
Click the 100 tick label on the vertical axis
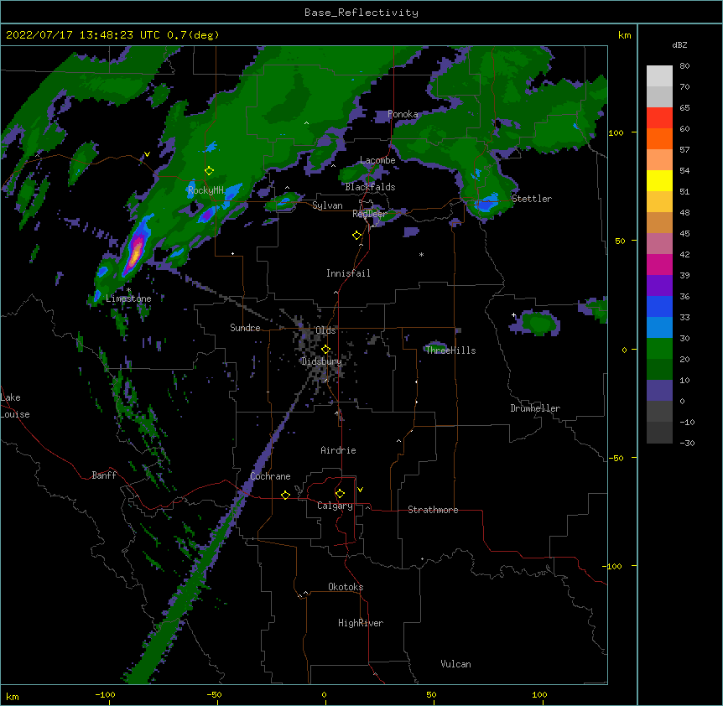(x=616, y=132)
